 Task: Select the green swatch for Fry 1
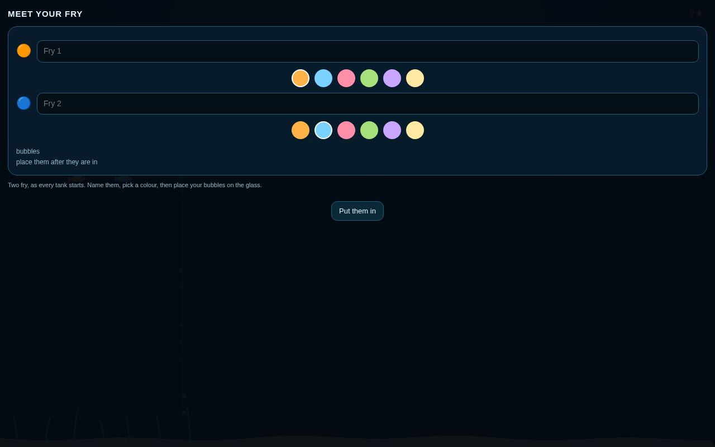click(x=369, y=78)
